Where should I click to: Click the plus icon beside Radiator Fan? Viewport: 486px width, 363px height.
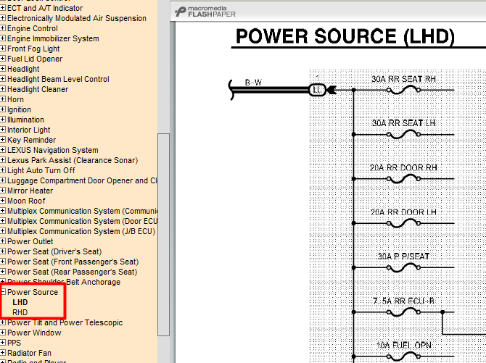pyautogui.click(x=3, y=353)
